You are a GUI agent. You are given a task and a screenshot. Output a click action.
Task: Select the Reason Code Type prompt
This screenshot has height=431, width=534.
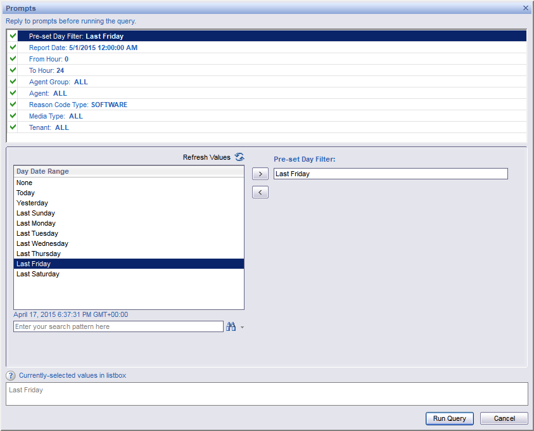tap(78, 105)
